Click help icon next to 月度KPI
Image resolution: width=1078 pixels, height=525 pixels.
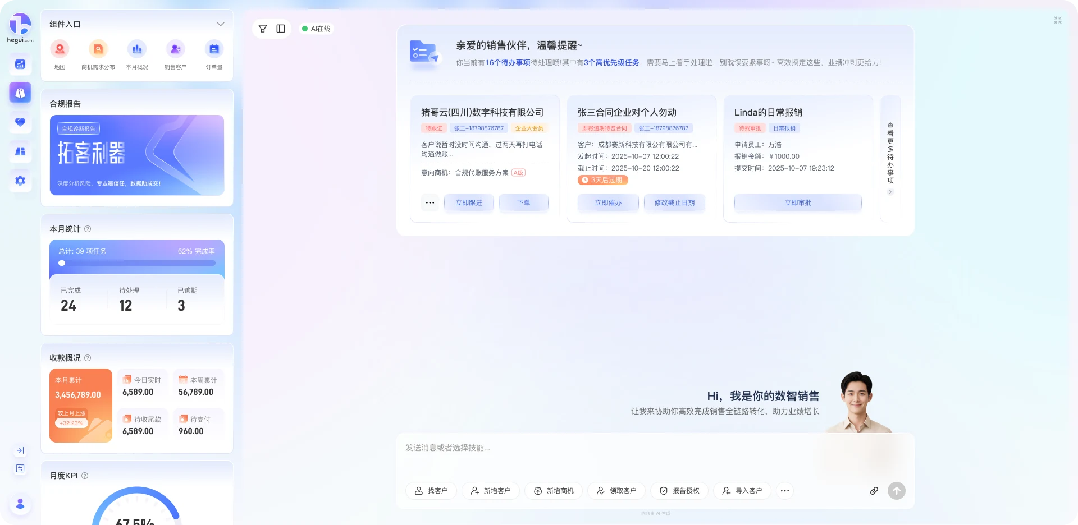pyautogui.click(x=85, y=476)
